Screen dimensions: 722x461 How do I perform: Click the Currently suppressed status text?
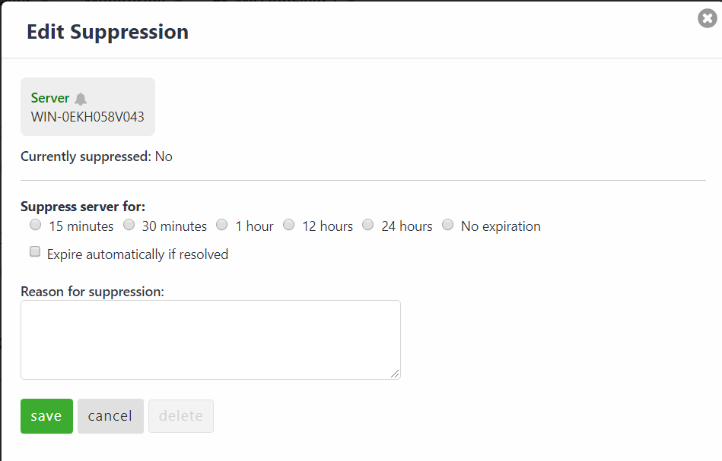(x=96, y=156)
